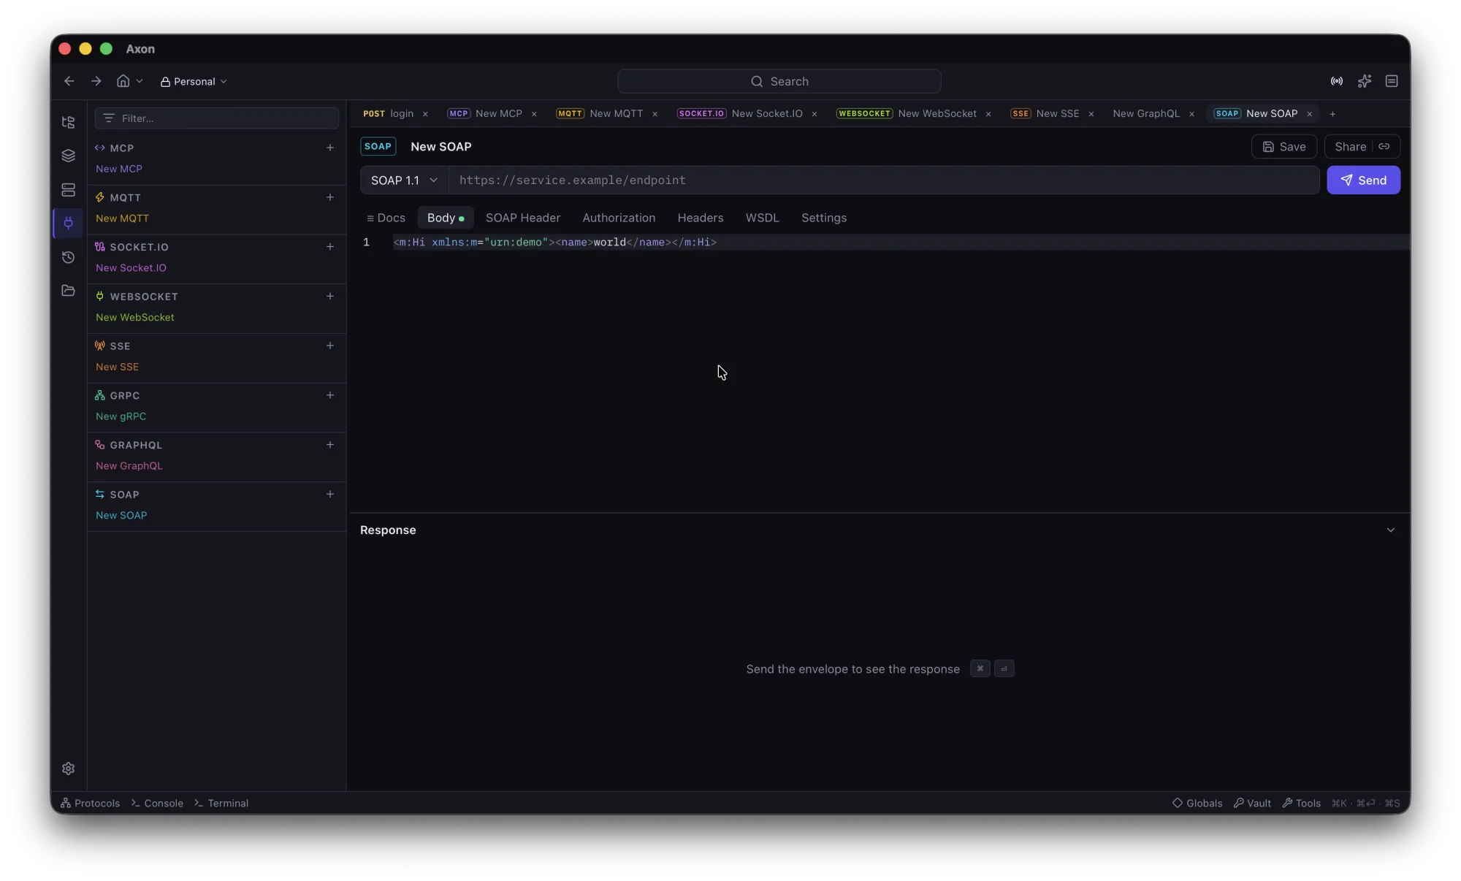Collapse the Response panel chevron
Viewport: 1461px width, 881px height.
coord(1391,530)
